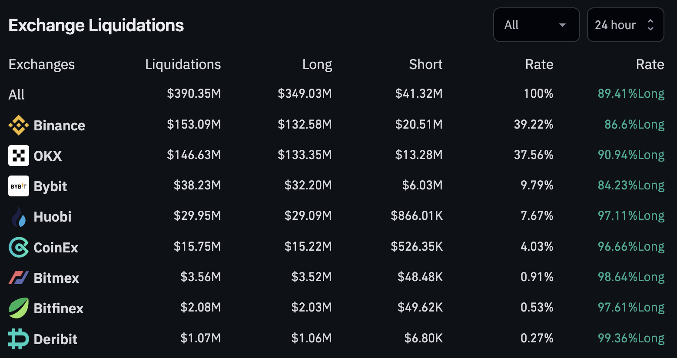Sort by the Short column header
The width and height of the screenshot is (677, 358).
pos(426,64)
